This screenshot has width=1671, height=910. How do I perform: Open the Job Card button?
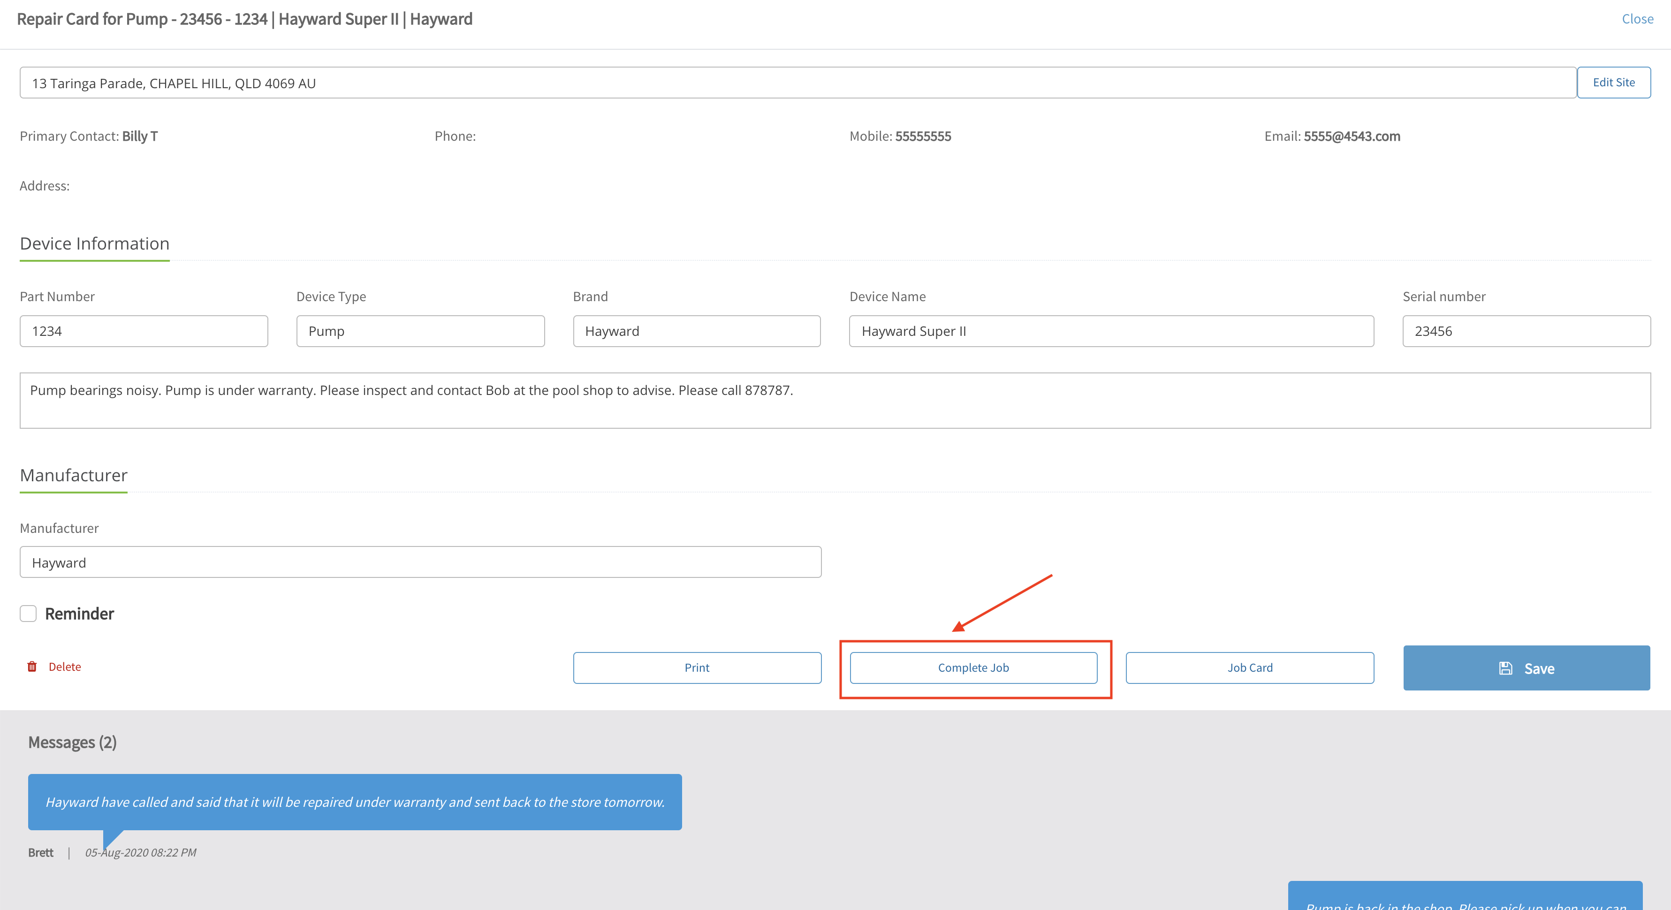coord(1250,667)
